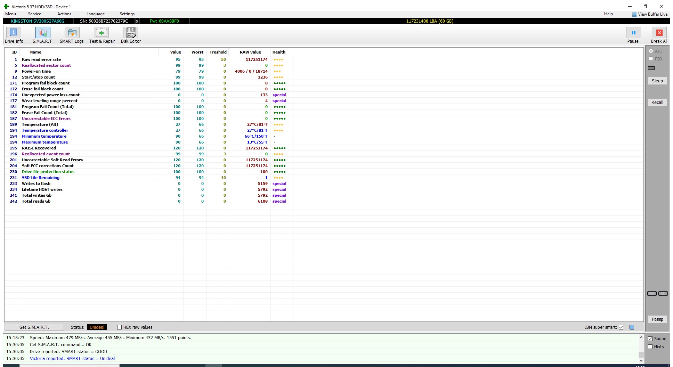Select Wear leveling range percent row
The image size is (673, 367).
[x=149, y=101]
